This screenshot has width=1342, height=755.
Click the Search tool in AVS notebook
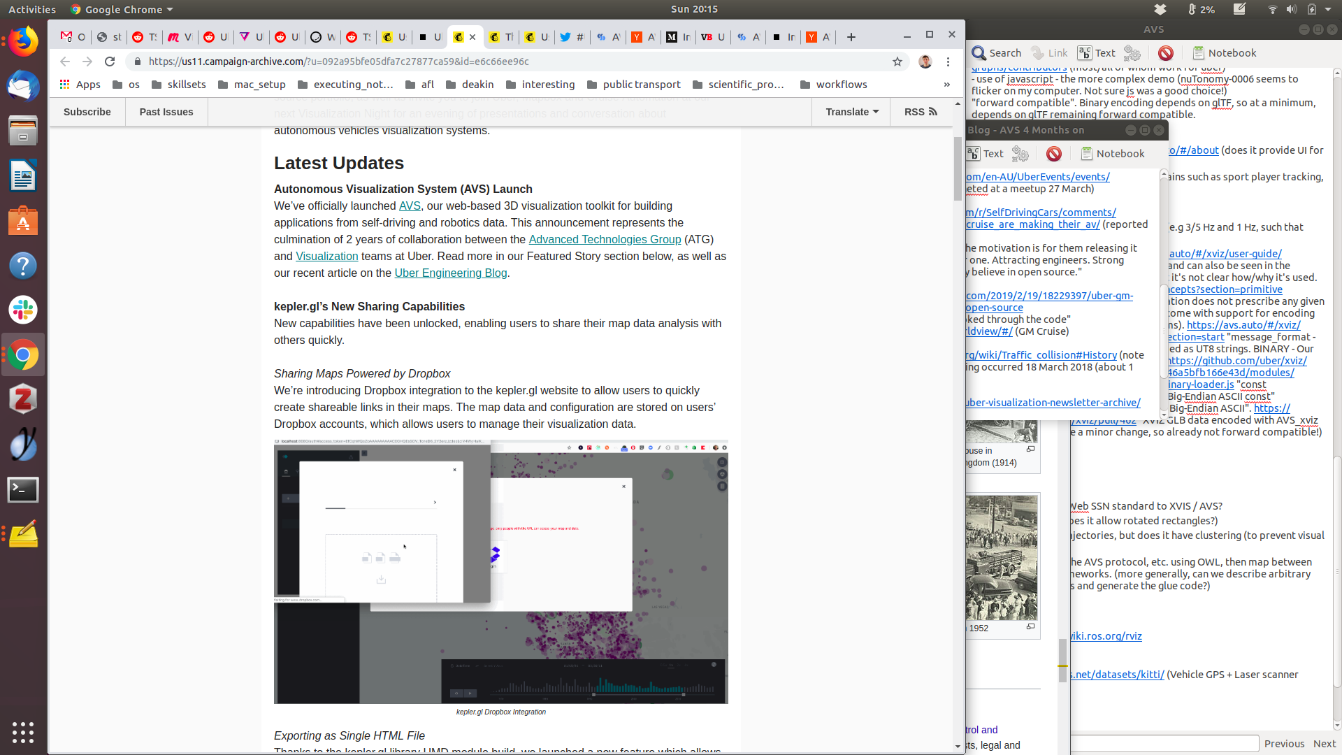point(997,53)
